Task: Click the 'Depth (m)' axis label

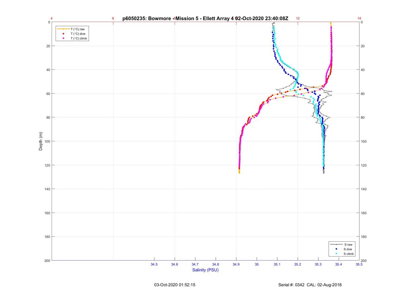Action: coord(41,141)
